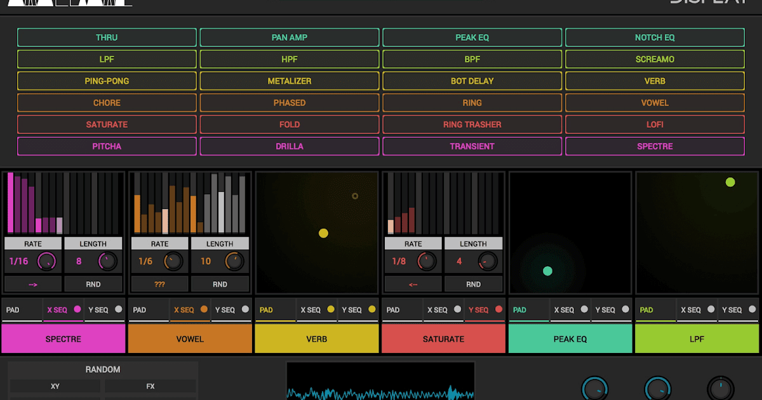Click the forward direction arrow on SPECTRE sequencer
The height and width of the screenshot is (400, 762).
(32, 284)
